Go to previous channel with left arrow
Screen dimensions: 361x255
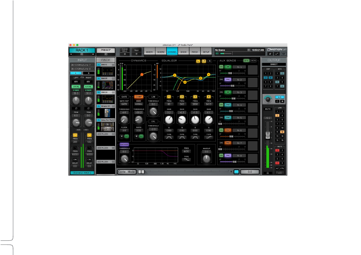71,54
